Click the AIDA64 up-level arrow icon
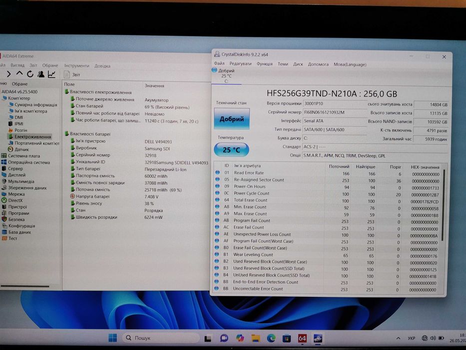 19,73
